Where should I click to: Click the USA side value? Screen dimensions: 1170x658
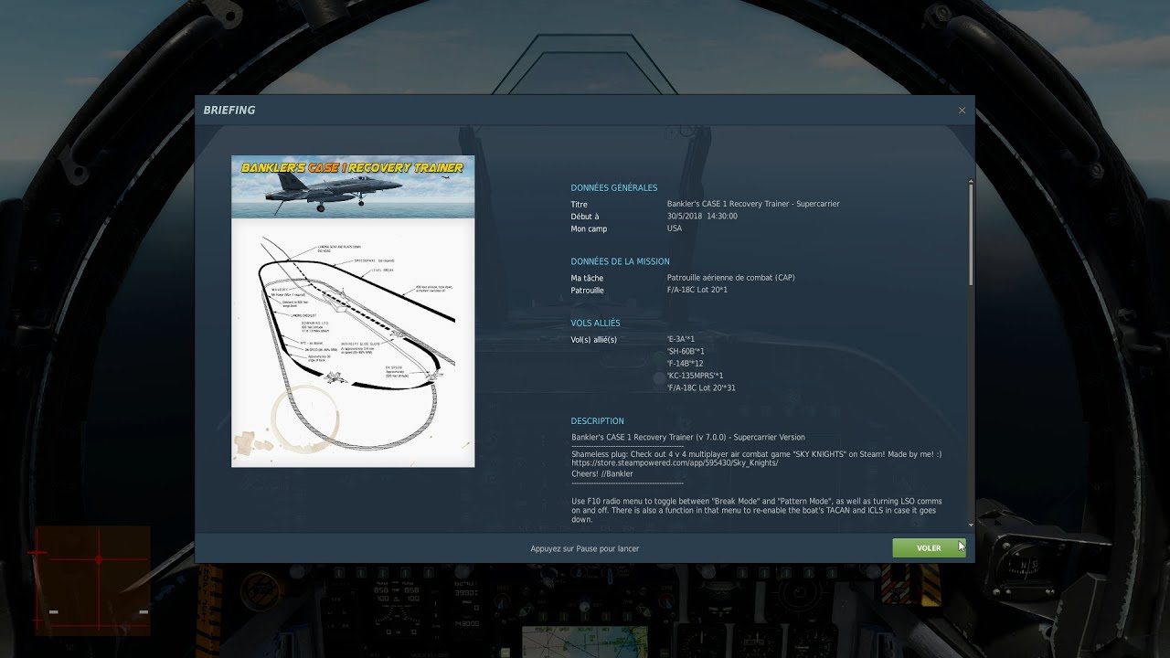point(675,228)
